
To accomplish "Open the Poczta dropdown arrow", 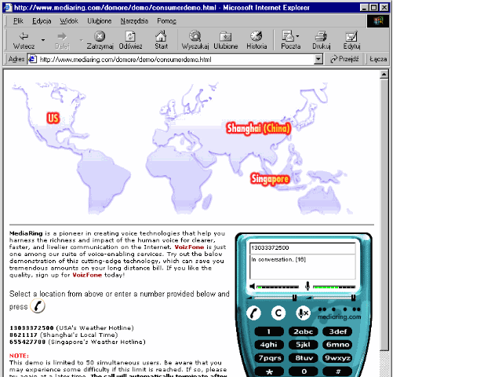I will [x=298, y=36].
